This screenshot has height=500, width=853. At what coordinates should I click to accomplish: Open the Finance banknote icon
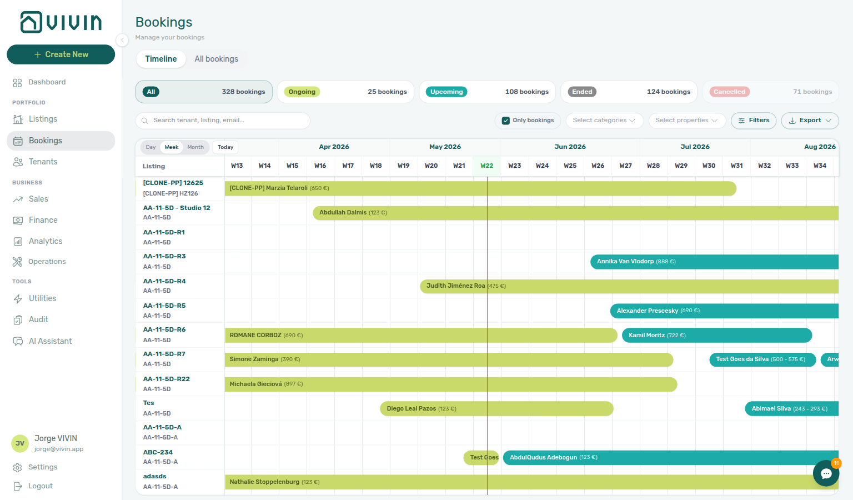pos(18,220)
